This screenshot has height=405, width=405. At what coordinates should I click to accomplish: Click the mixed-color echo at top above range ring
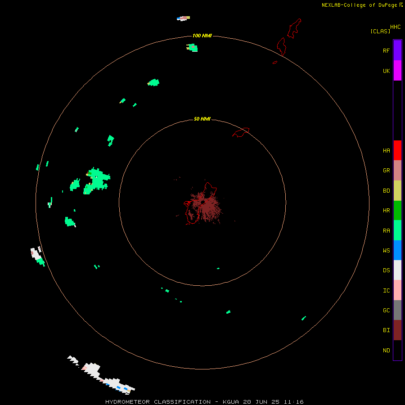[x=184, y=18]
